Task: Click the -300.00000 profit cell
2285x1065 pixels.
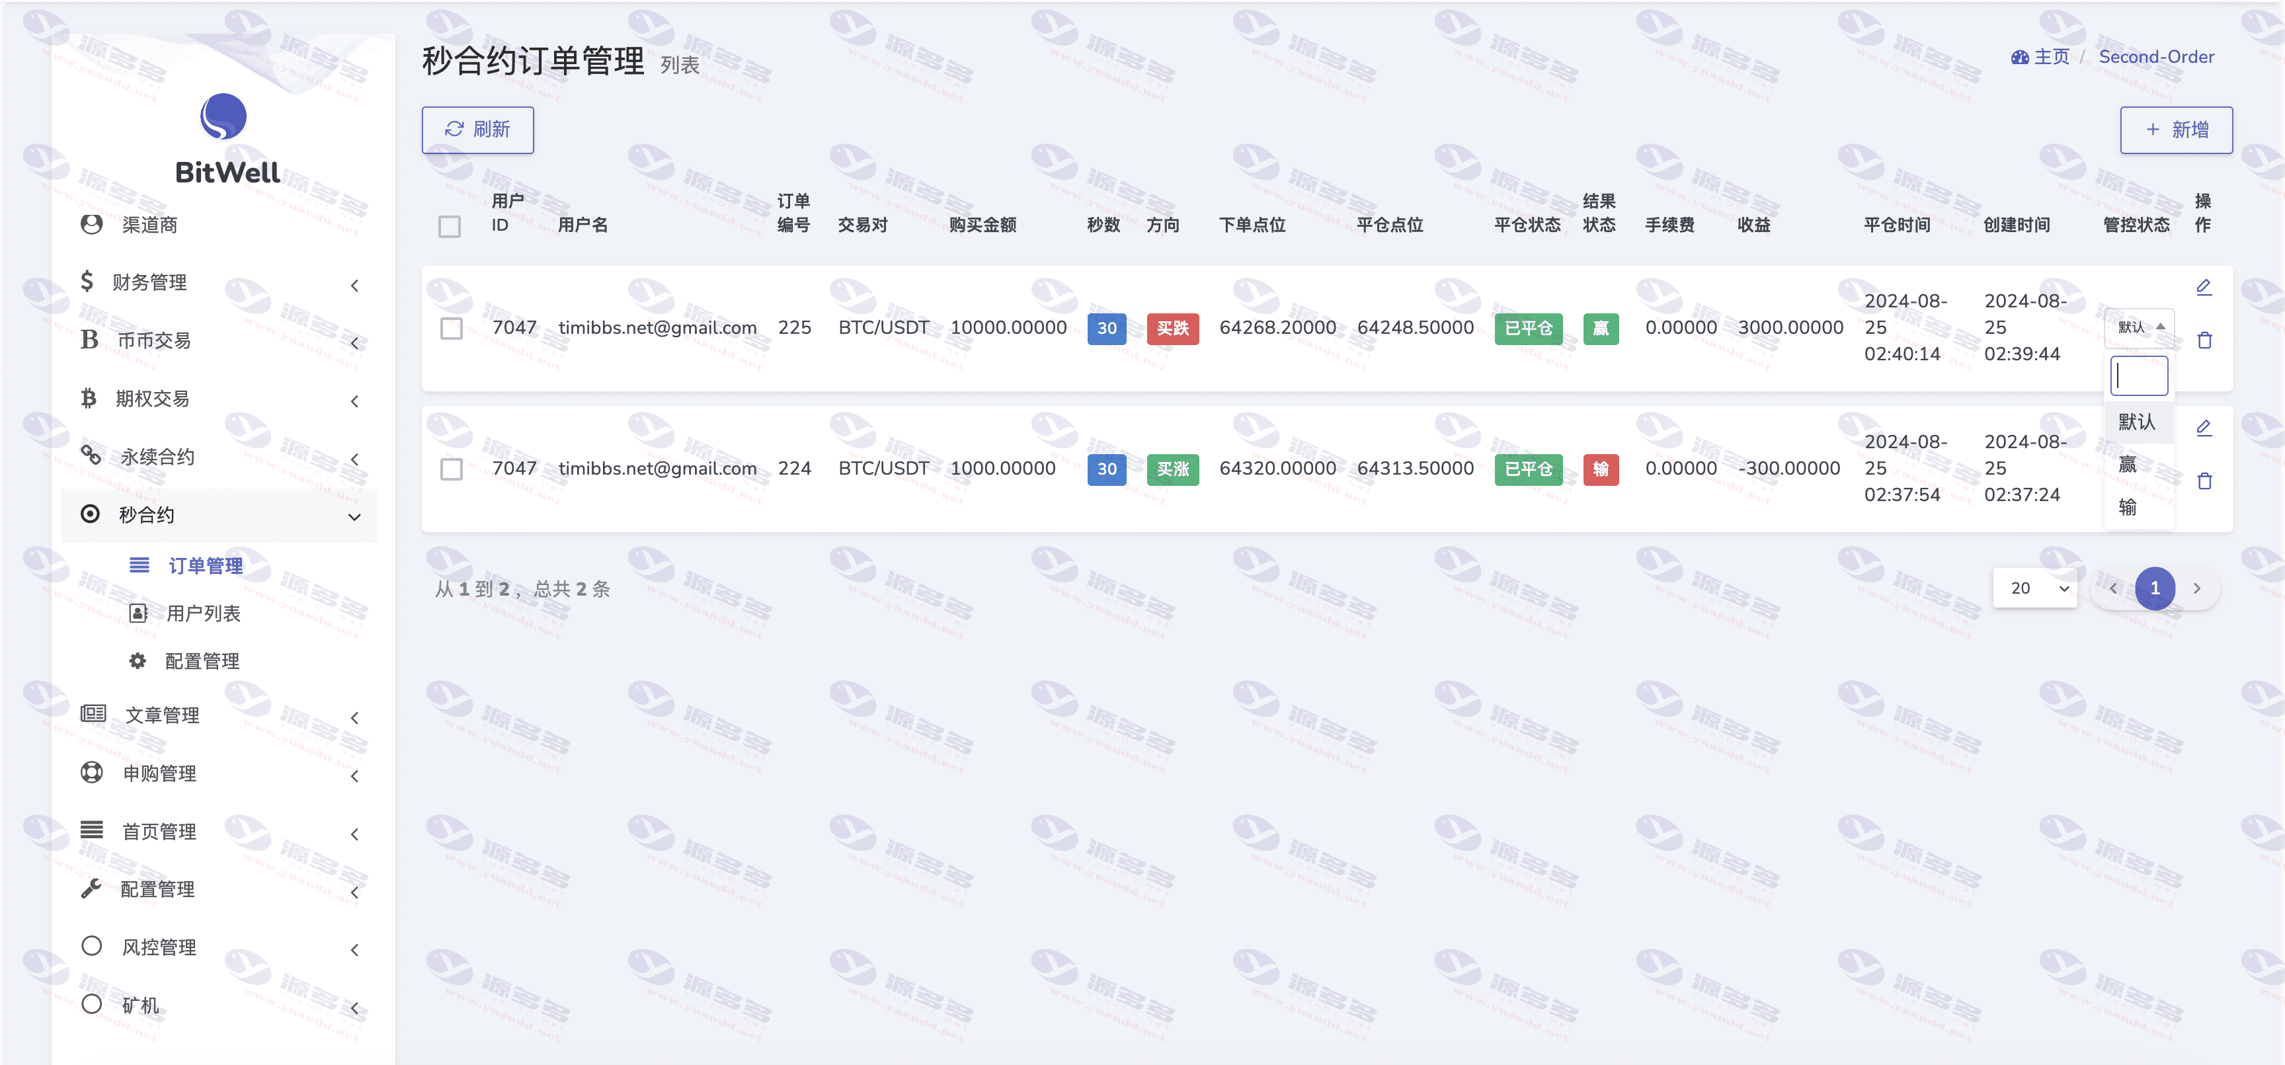Action: (x=1789, y=468)
